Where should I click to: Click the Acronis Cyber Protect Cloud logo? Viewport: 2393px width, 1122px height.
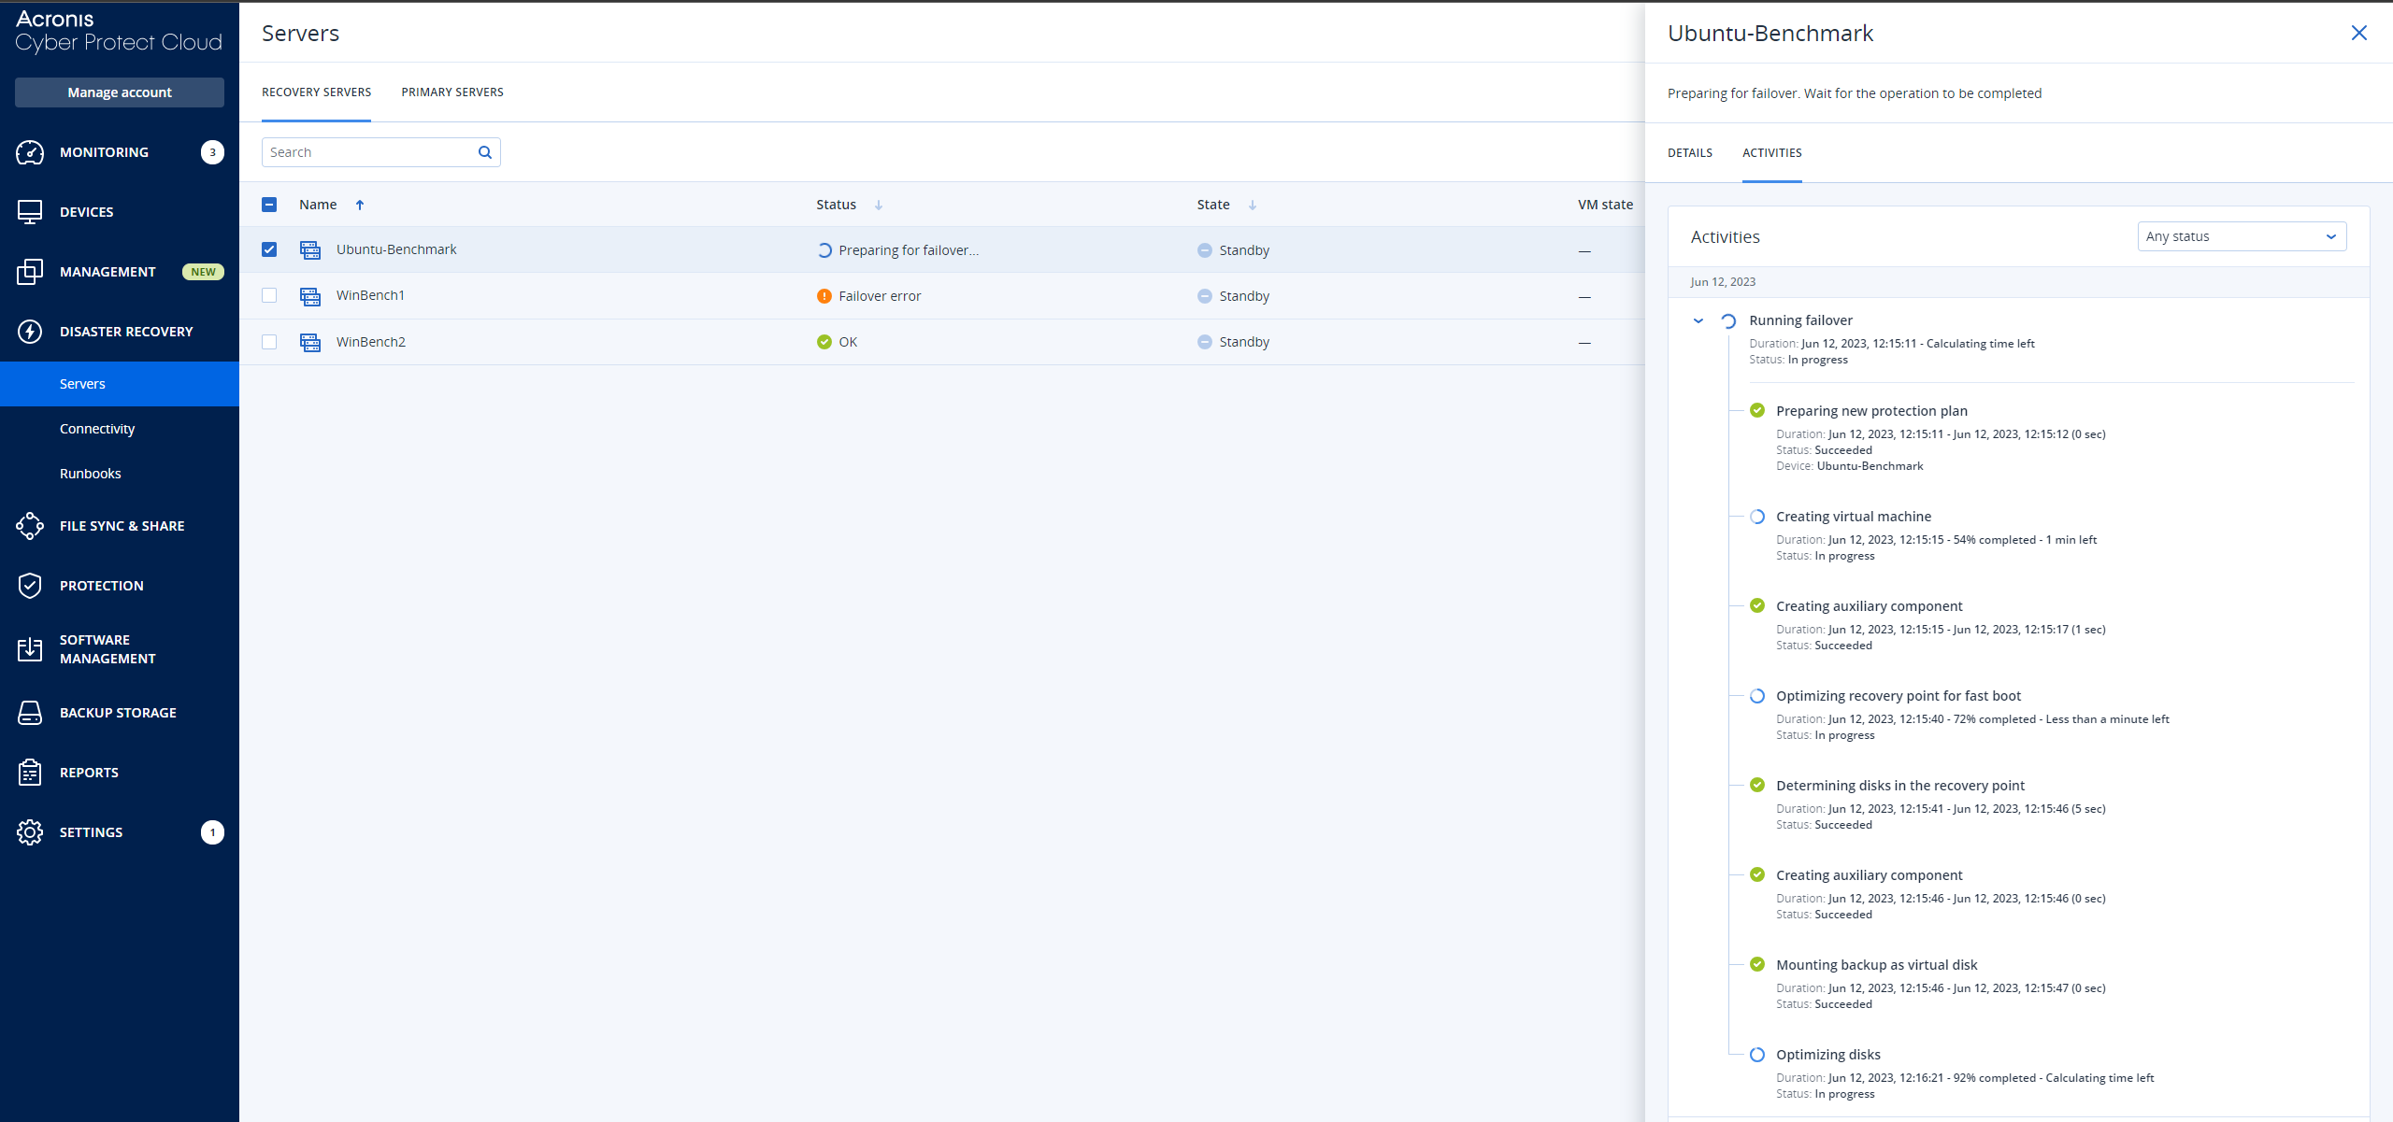click(119, 31)
